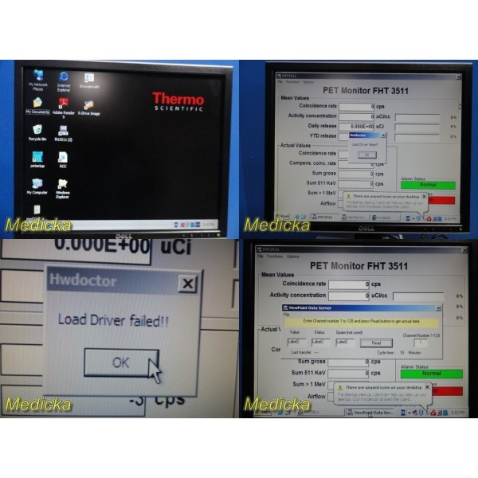
Task: Click the Hwdoctor taskbar button
Action: coord(385,217)
